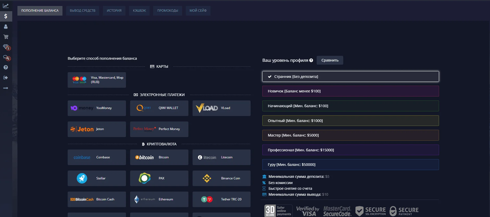Click the diamond icon with badge 2
This screenshot has width=490, height=217.
click(x=6, y=47)
